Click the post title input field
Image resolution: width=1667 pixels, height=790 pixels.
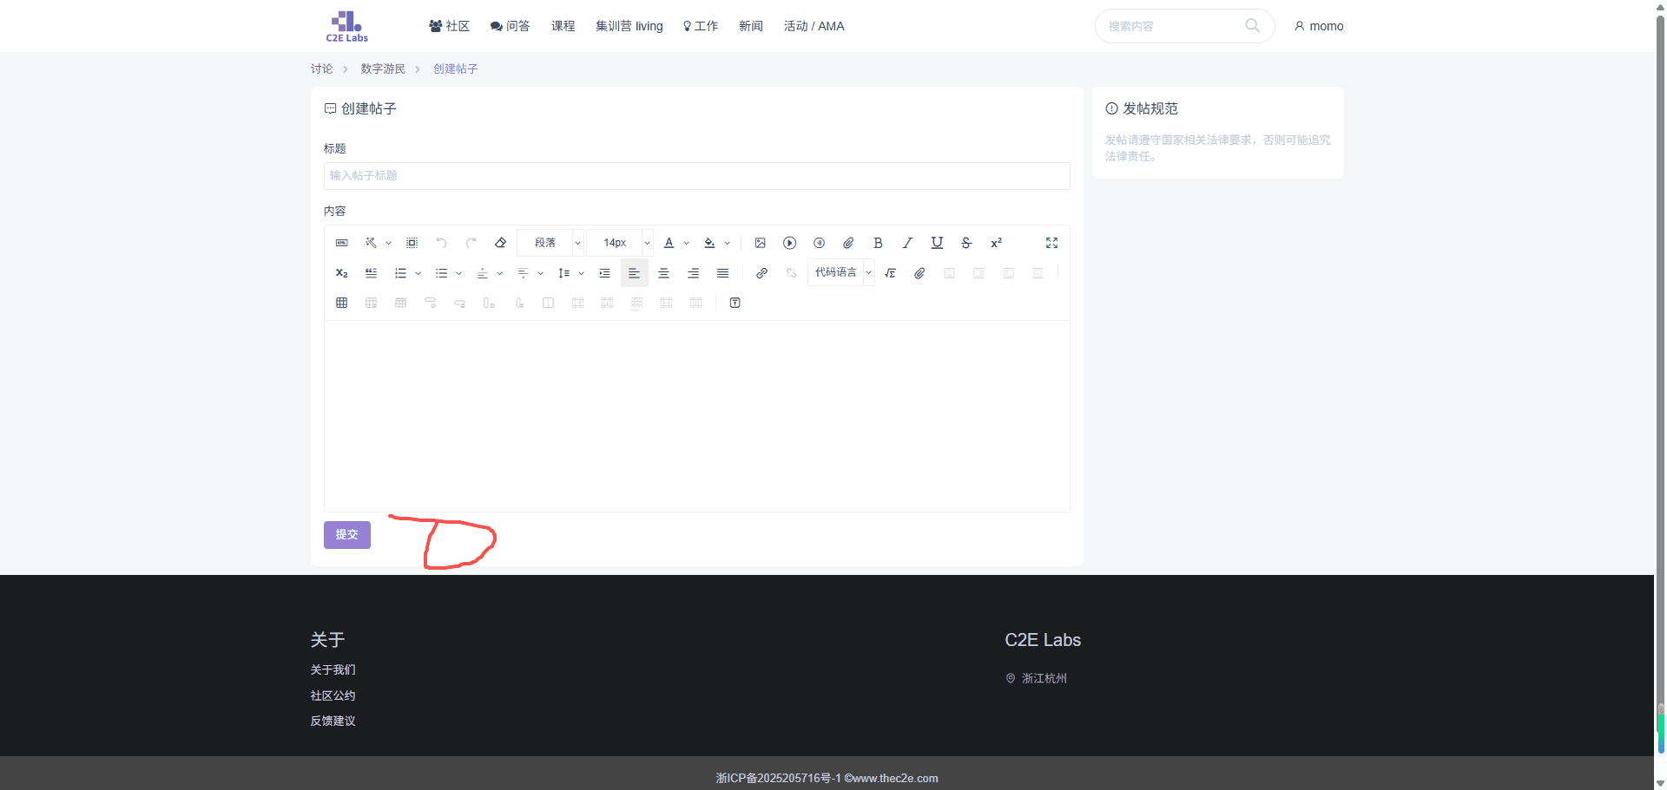click(696, 175)
